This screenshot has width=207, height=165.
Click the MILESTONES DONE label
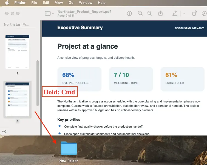[x=126, y=83]
